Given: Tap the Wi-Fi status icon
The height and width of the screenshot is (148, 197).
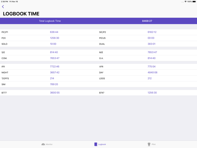Looking at the screenshot, I should pyautogui.click(x=186, y=2).
